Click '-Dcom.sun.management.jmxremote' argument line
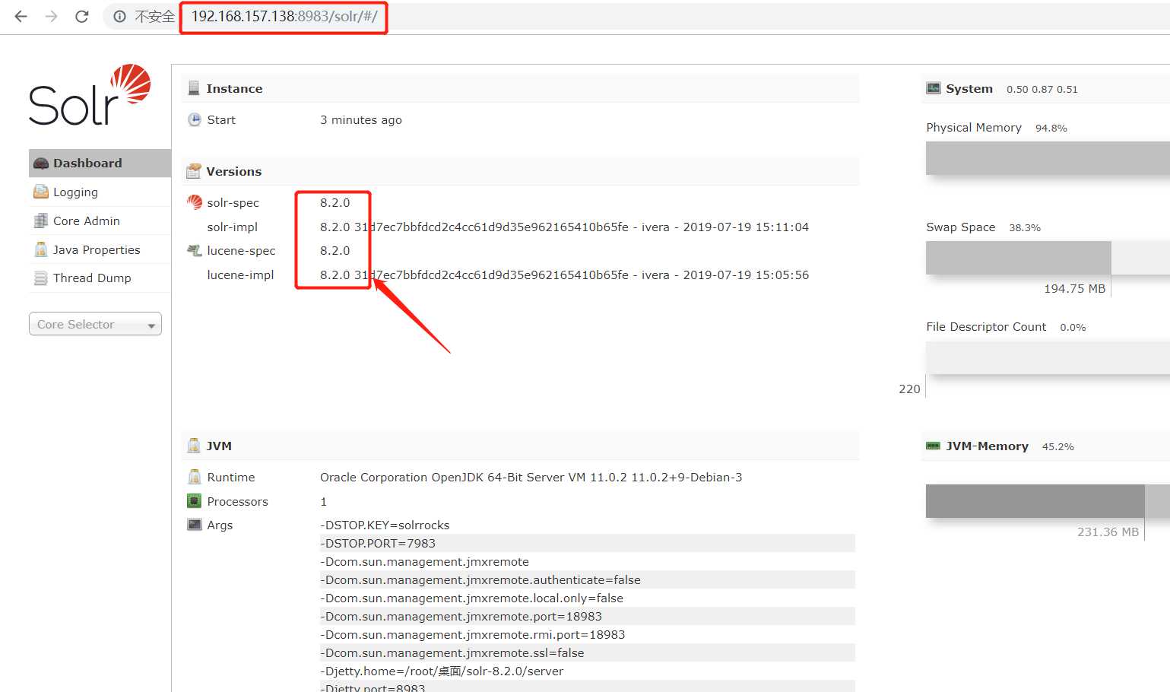The height and width of the screenshot is (692, 1170). pyautogui.click(x=424, y=561)
